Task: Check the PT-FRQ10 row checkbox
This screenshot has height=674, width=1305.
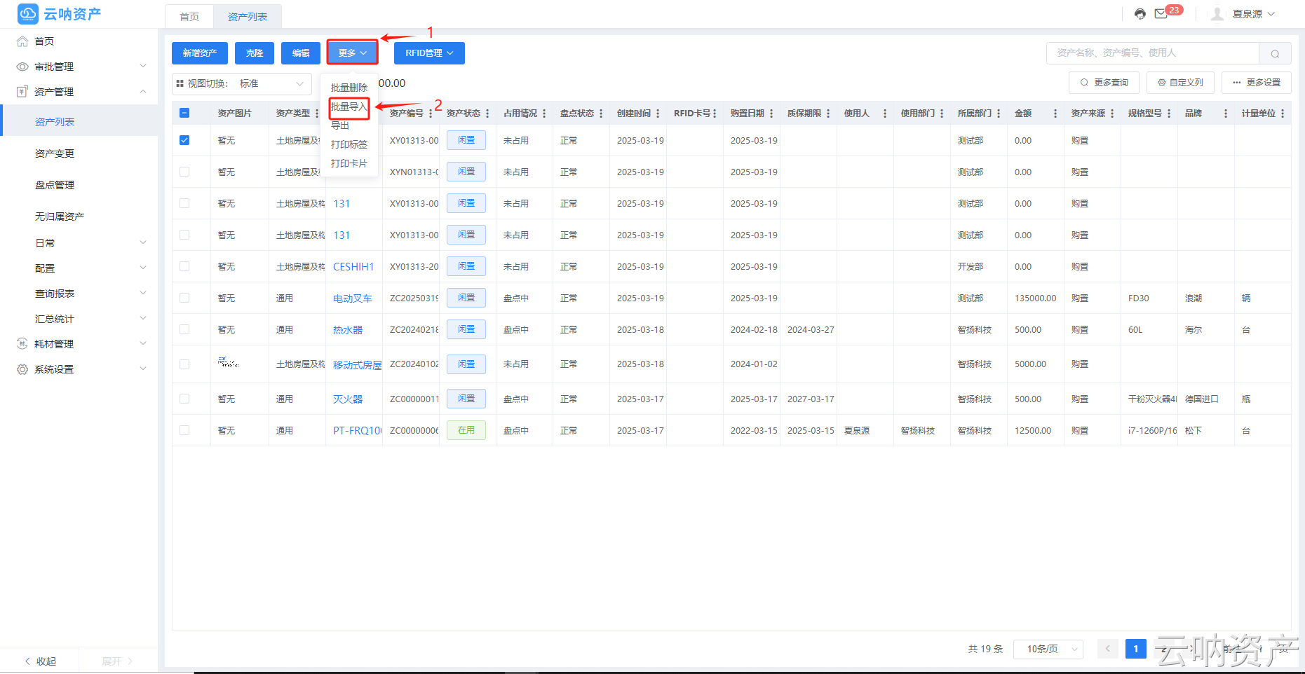Action: point(184,430)
